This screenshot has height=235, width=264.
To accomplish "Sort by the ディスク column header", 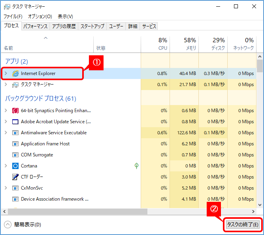I will (213, 45).
